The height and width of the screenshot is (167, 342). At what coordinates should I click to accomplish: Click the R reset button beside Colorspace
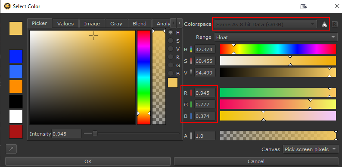point(334,24)
